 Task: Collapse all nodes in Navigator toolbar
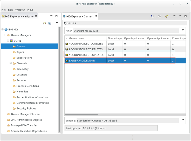(x=50, y=23)
